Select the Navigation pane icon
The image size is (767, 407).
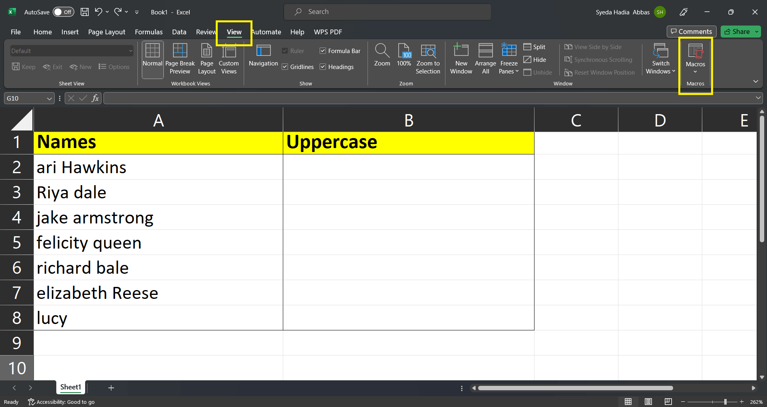pos(263,51)
